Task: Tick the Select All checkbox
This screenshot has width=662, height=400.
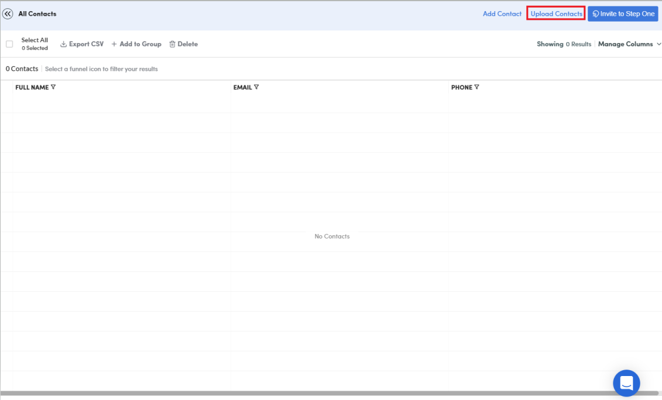Action: coord(9,44)
